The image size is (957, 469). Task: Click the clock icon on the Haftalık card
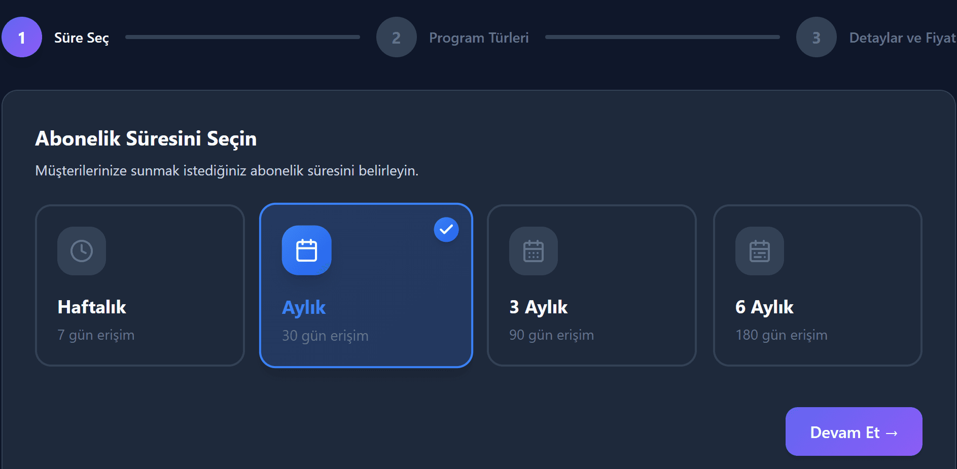pyautogui.click(x=82, y=251)
